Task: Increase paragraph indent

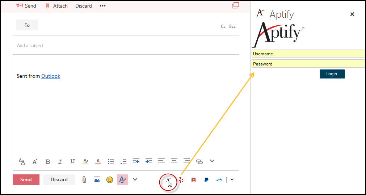Action: (149, 161)
